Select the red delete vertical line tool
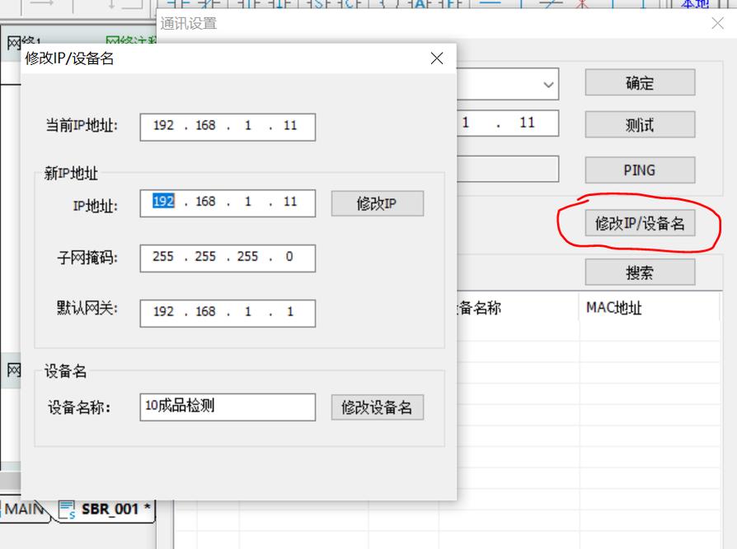The height and width of the screenshot is (549, 737). (x=580, y=5)
